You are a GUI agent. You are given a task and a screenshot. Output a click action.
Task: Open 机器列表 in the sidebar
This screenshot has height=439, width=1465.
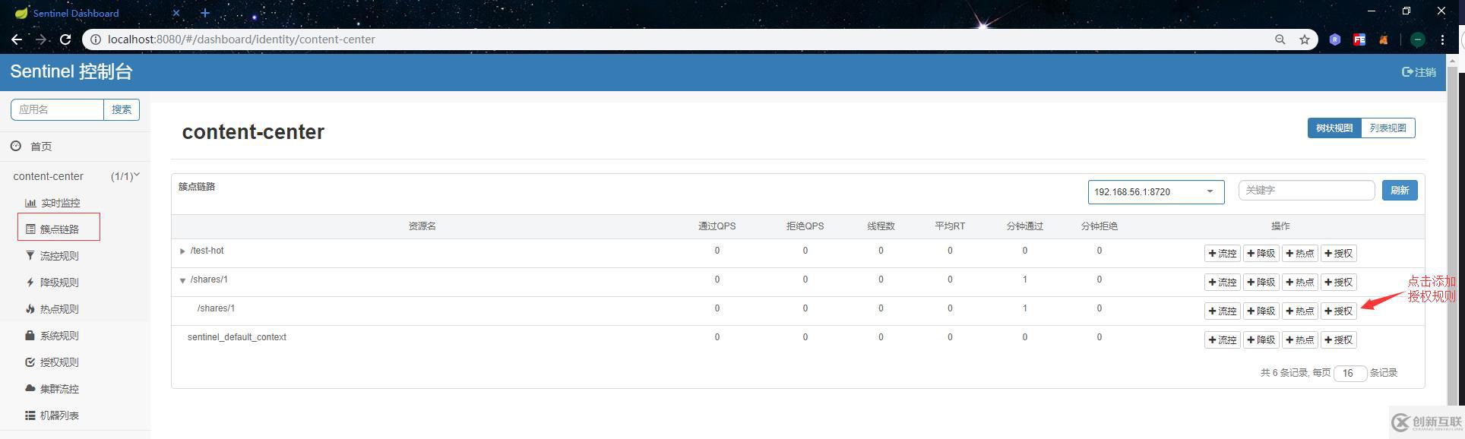click(x=52, y=415)
